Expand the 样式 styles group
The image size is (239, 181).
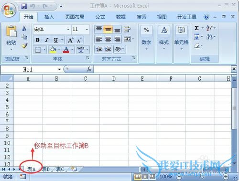(x=164, y=43)
